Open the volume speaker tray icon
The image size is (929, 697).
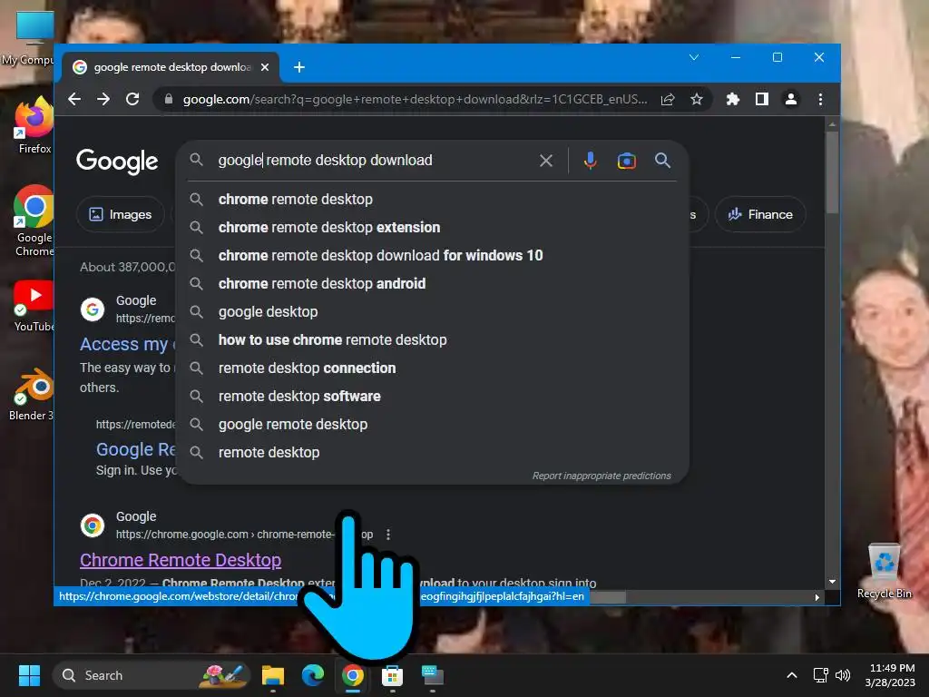click(x=843, y=675)
